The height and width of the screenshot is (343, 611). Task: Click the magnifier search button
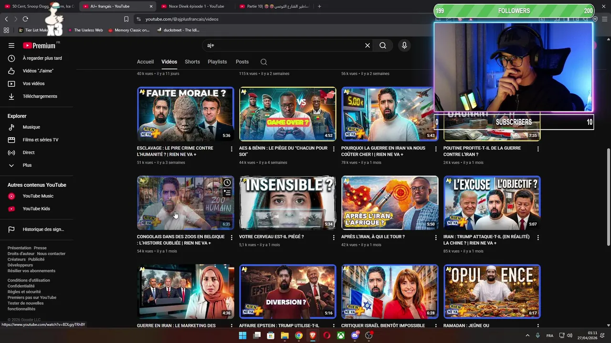383,45
